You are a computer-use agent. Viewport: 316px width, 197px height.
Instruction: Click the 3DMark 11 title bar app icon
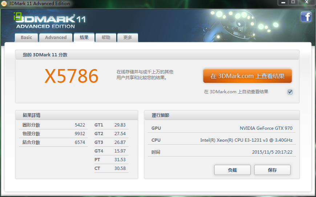pyautogui.click(x=4, y=3)
